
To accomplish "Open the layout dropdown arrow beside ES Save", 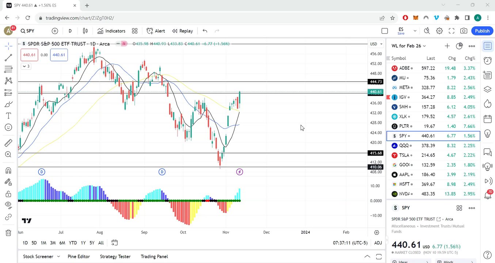I will click(415, 31).
